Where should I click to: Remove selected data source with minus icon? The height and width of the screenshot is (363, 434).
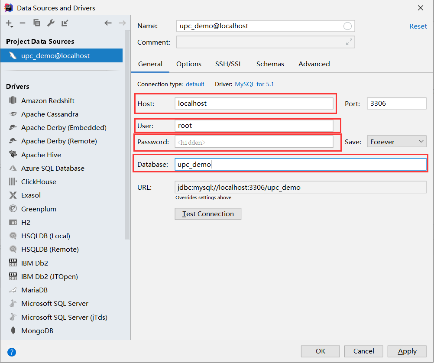coord(23,23)
